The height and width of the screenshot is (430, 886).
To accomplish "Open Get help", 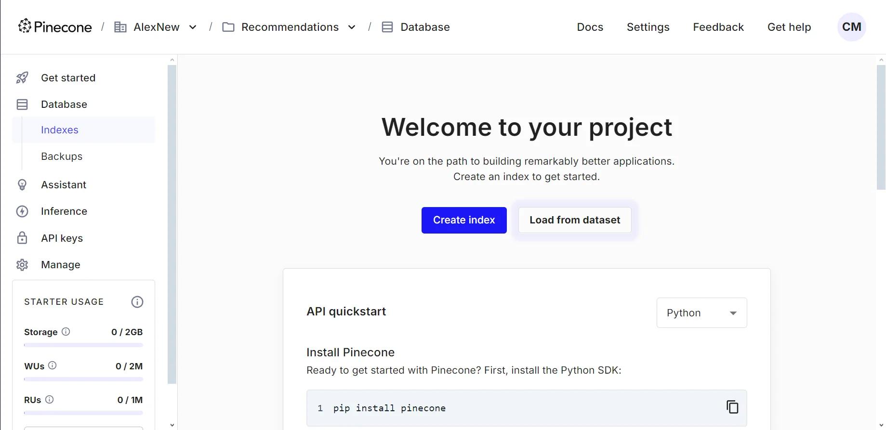I will 789,27.
